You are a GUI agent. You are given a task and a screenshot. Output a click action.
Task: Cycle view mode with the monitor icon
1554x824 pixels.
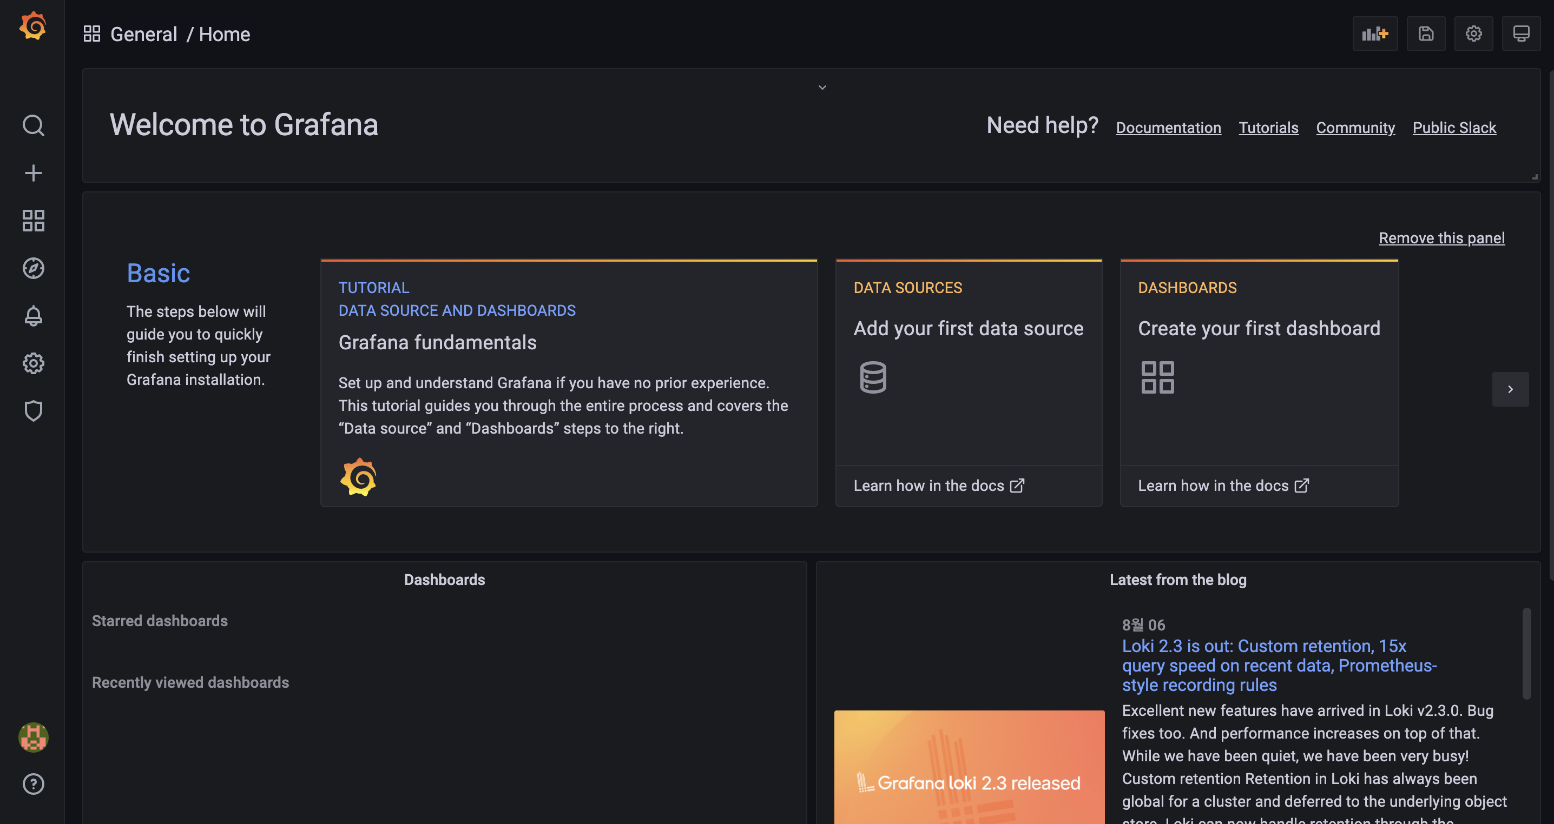tap(1521, 34)
